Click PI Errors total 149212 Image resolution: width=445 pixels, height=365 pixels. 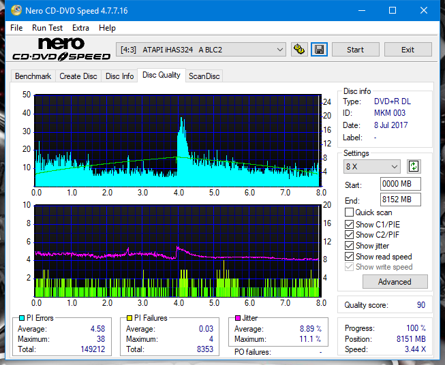coord(93,349)
